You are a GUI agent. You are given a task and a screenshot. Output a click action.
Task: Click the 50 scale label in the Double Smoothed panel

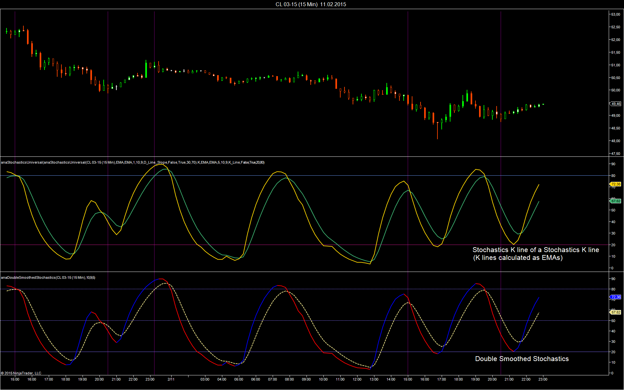point(613,321)
